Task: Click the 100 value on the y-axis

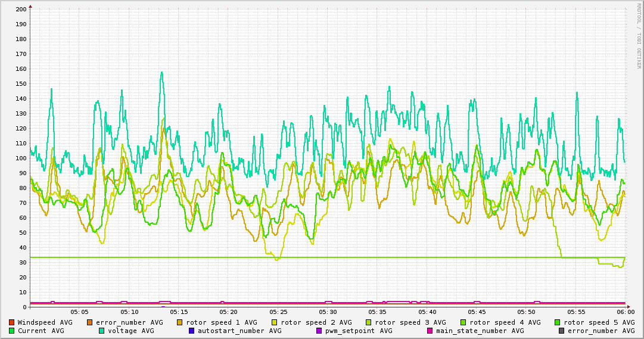Action: 21,158
